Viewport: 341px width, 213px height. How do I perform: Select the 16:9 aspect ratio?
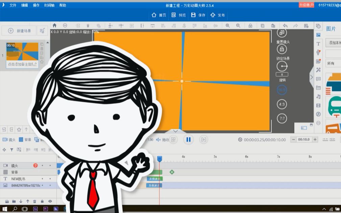282,90
